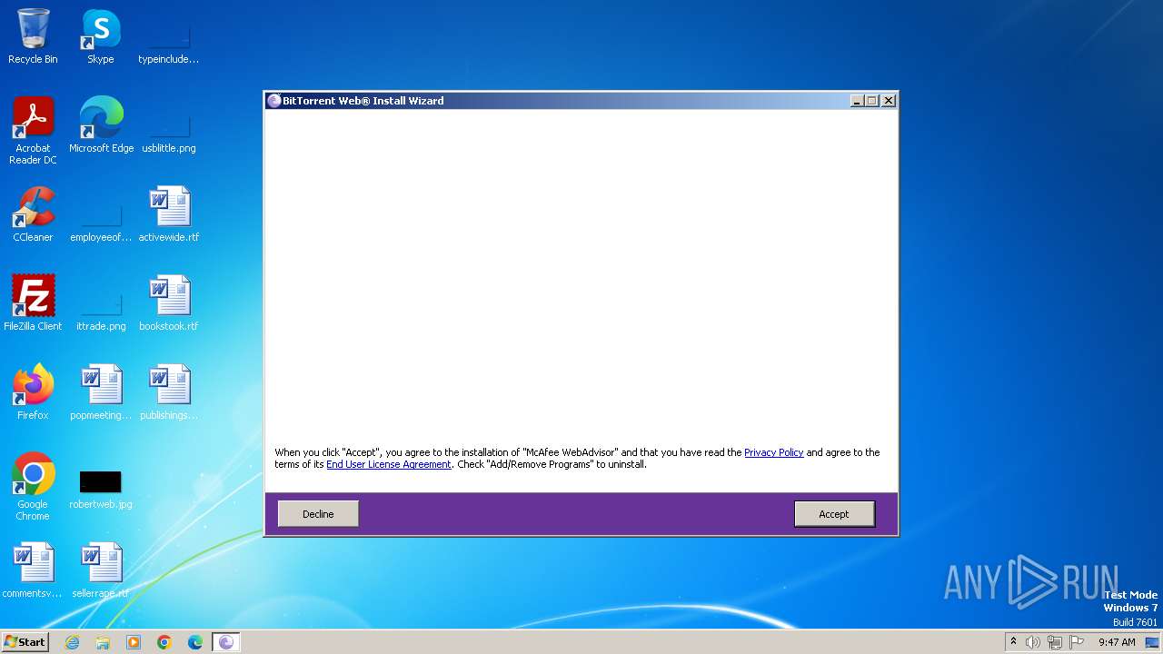
Task: Minimize the BitTorrent Web Install Wizard
Action: point(857,101)
